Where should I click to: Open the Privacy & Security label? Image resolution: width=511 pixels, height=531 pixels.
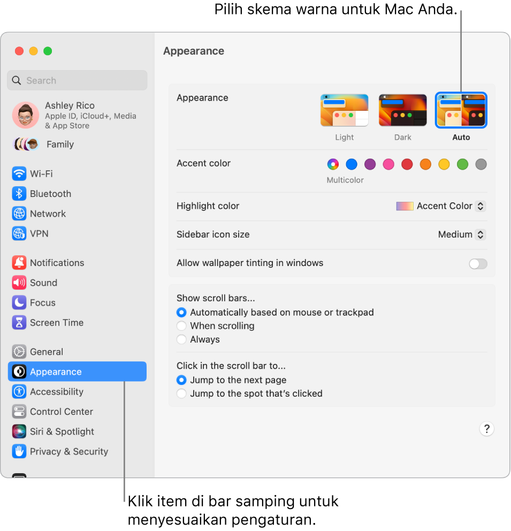coord(69,452)
